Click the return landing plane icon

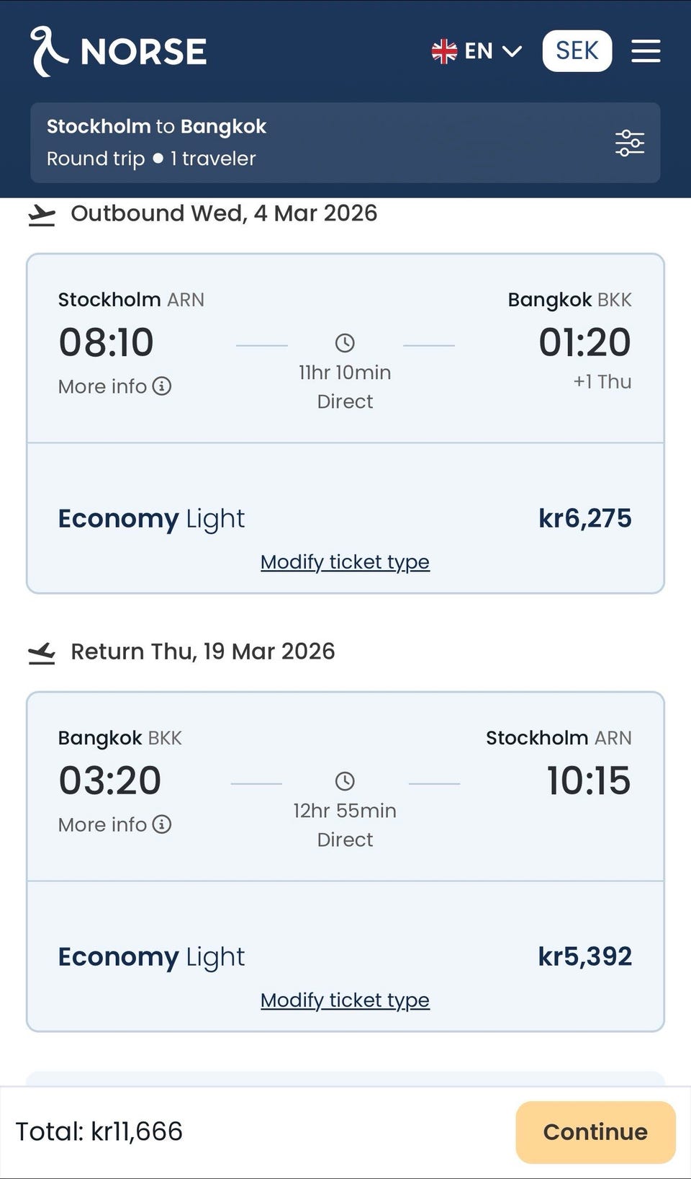tap(42, 653)
